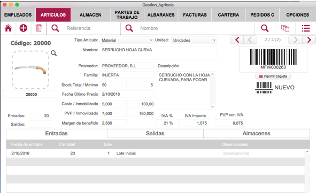Expand the Unidad dropdown
This screenshot has height=193, width=316.
(x=194, y=40)
